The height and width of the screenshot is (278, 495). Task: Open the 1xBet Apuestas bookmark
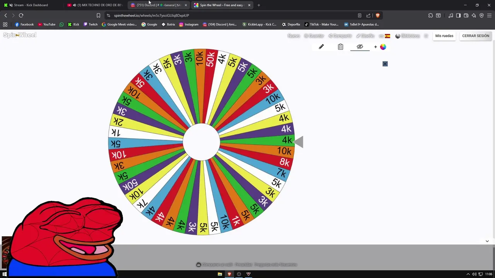[361, 24]
